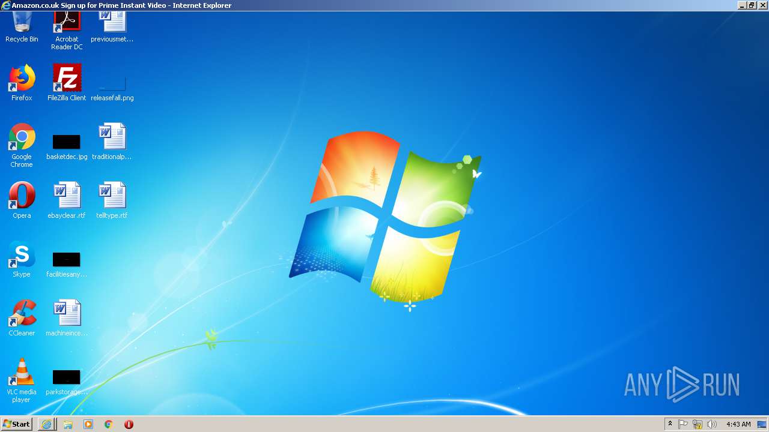Select the telltype.rtf document
Screen dimensions: 769x432
pyautogui.click(x=112, y=200)
